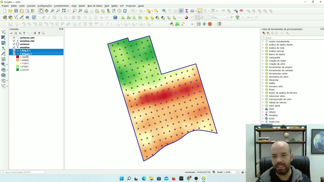Open the Windows Start button on the taskbar

pyautogui.click(x=121, y=178)
